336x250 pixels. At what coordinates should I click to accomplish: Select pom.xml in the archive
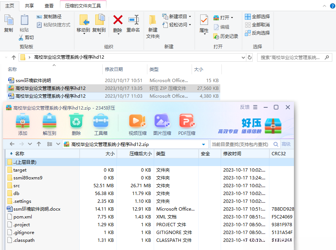(x=149, y=217)
